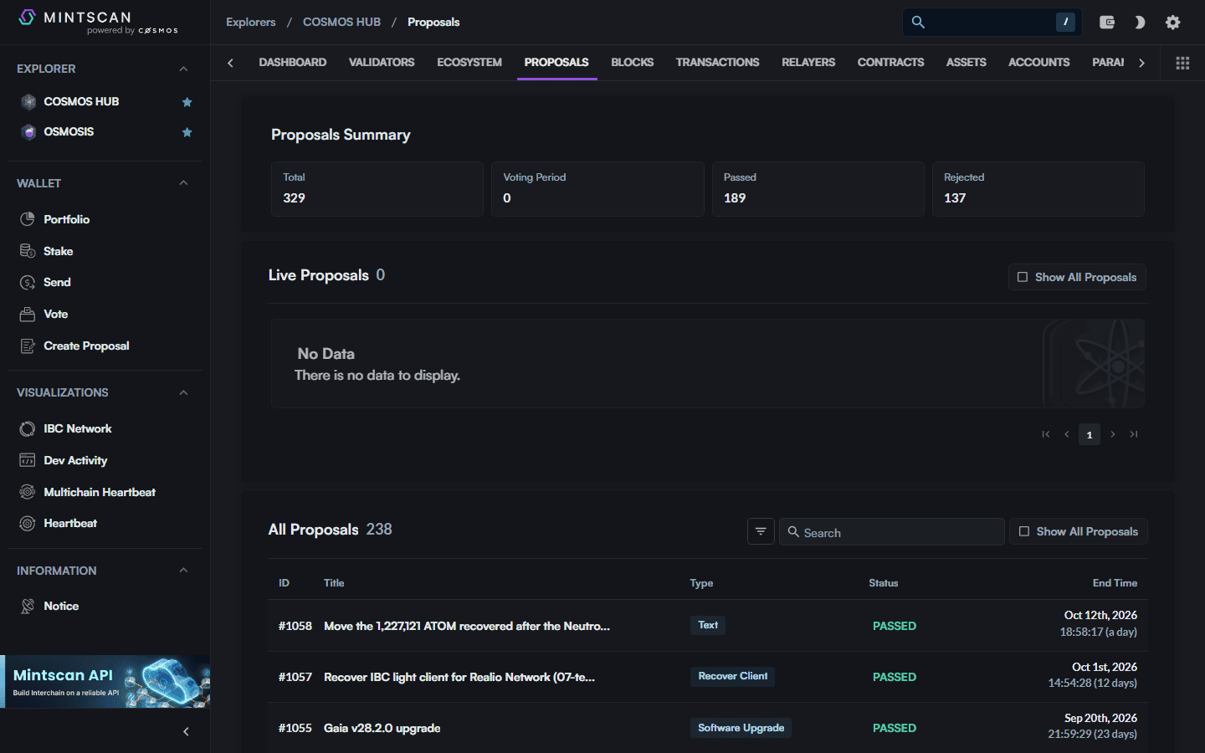Open Multichain Heartbeat visualization
This screenshot has height=753, width=1205.
[100, 492]
